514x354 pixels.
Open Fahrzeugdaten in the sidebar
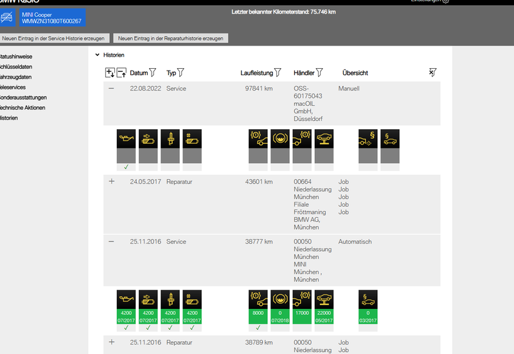[15, 77]
